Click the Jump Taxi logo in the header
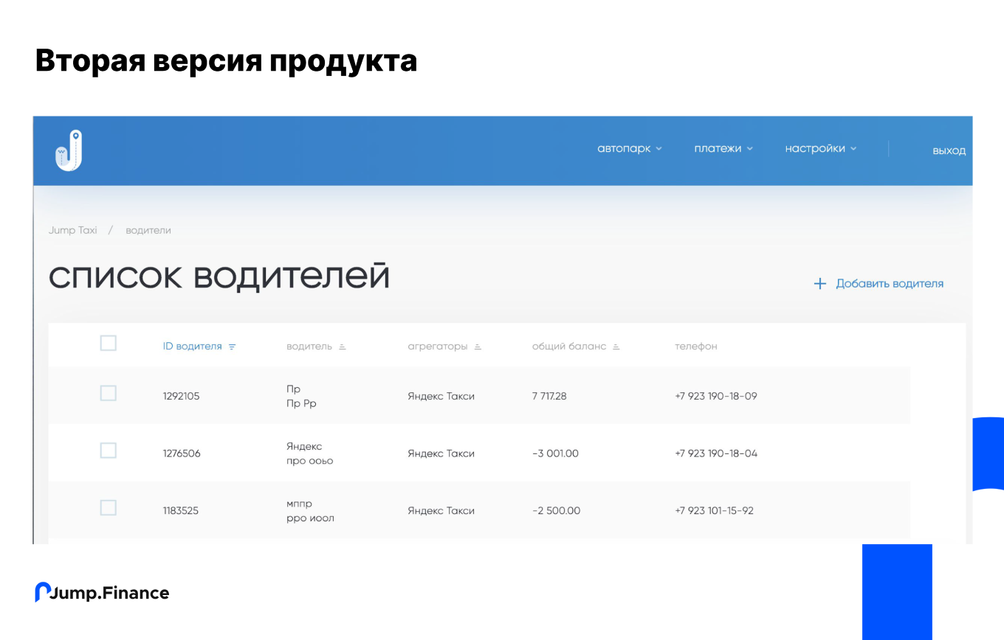 tap(69, 150)
